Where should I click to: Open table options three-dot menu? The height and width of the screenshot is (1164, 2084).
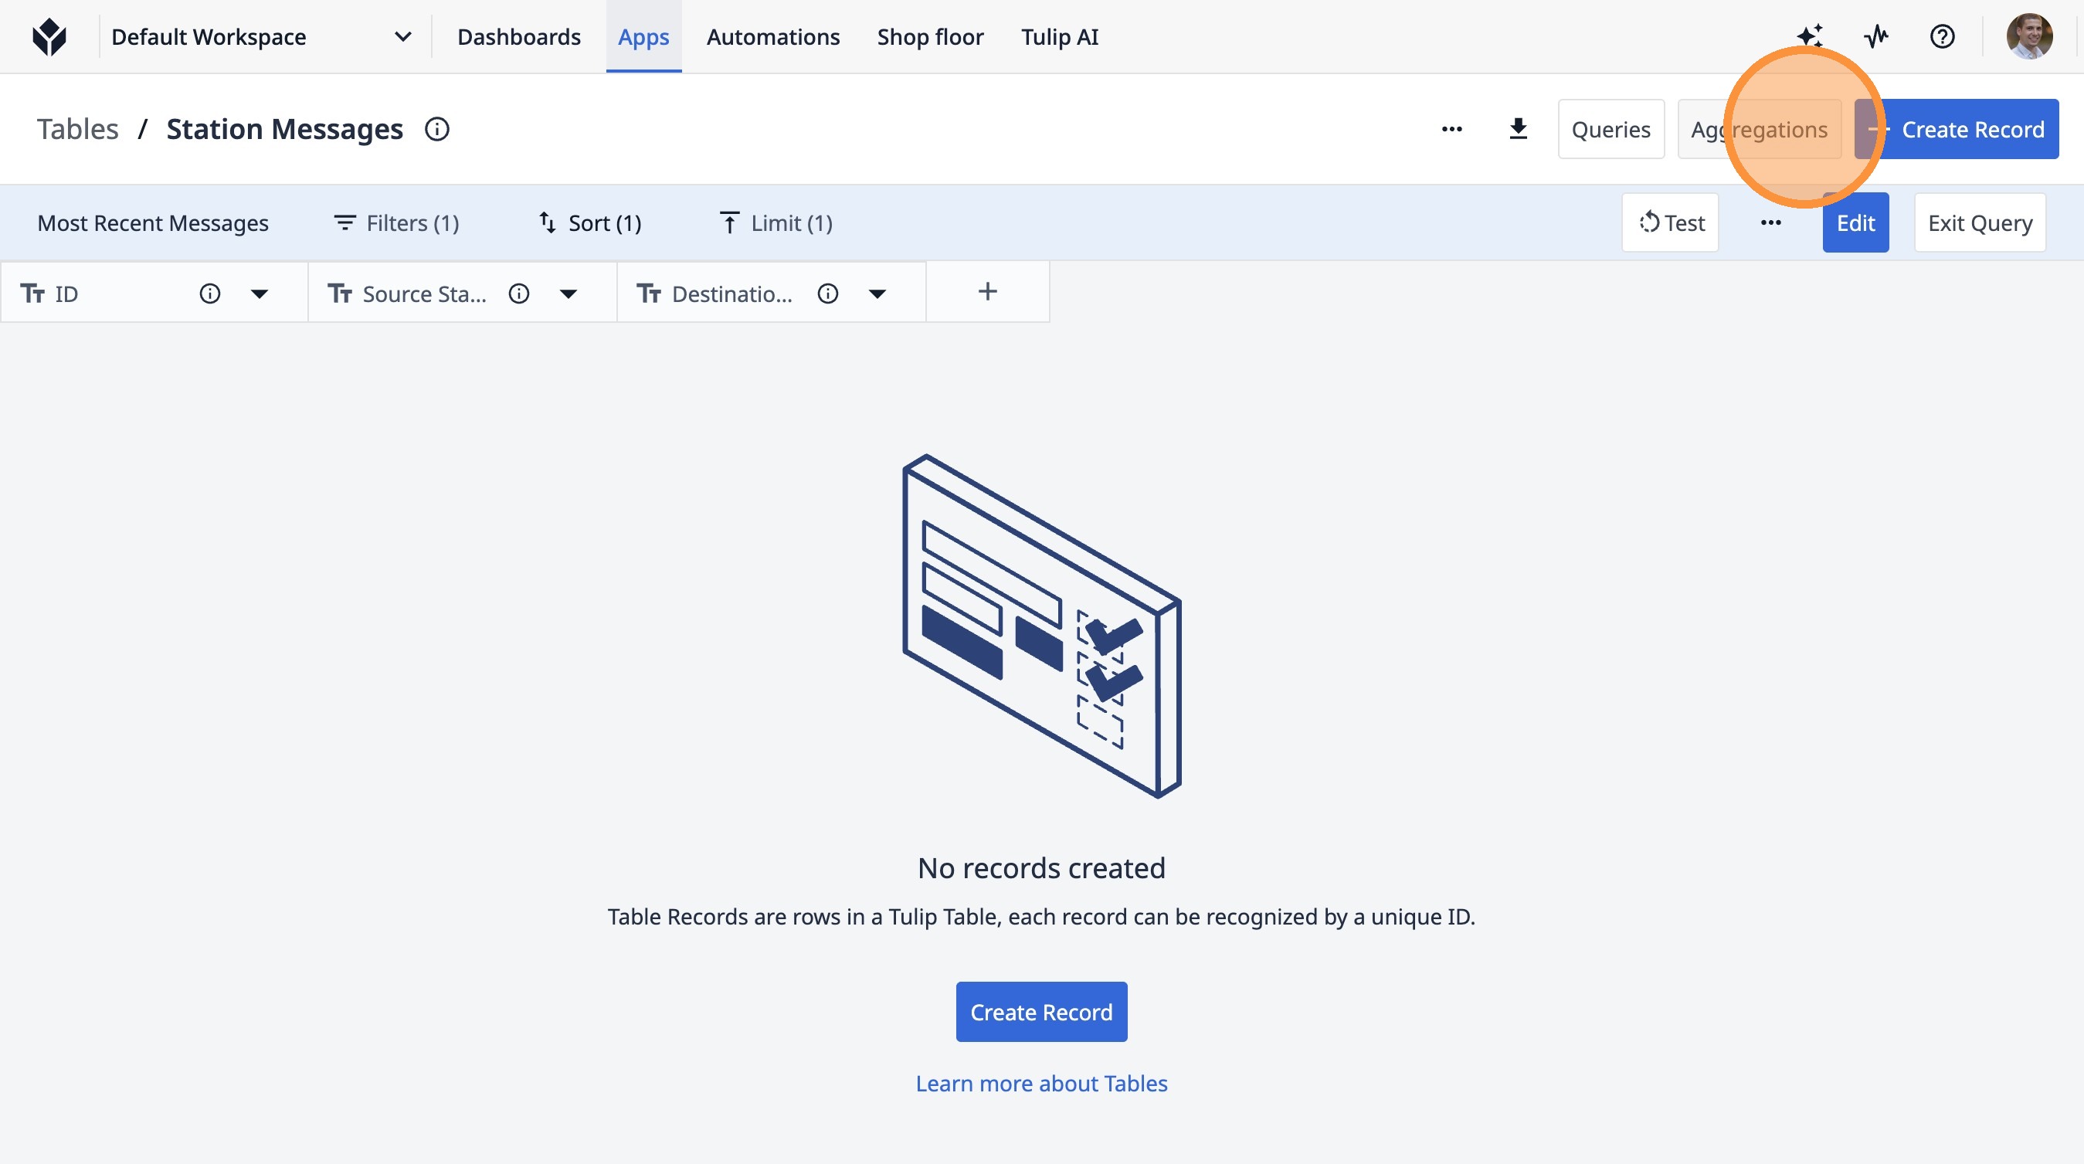coord(1451,130)
